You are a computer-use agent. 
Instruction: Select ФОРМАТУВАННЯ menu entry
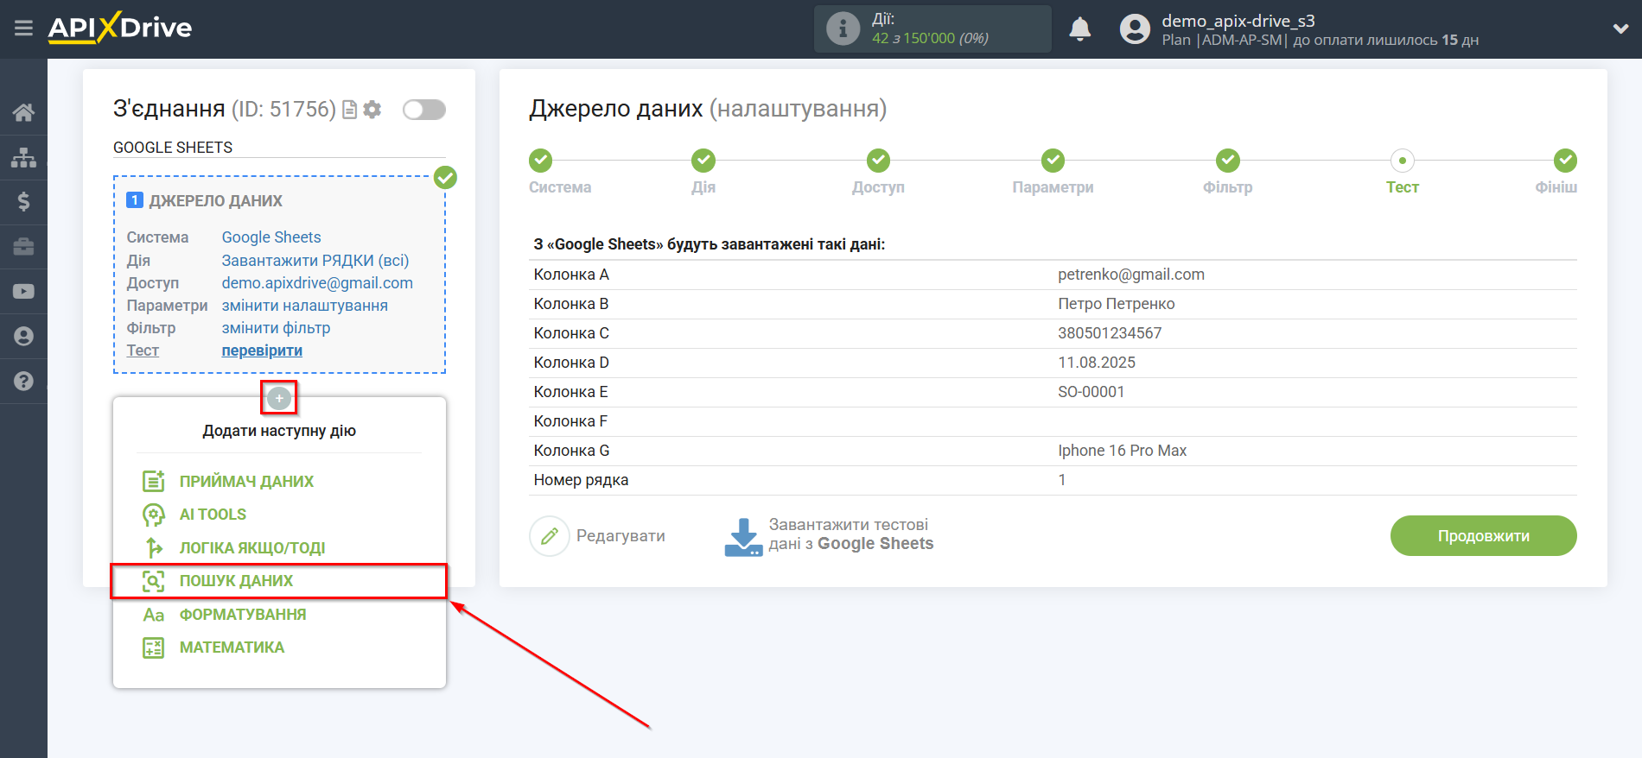coord(243,615)
